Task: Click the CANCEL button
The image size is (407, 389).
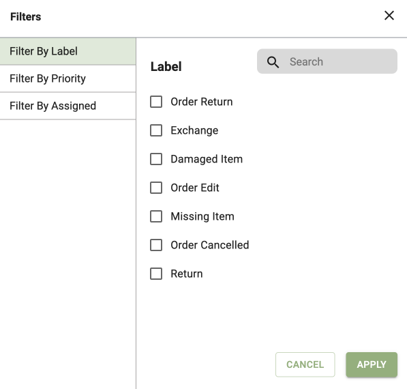Action: (305, 364)
